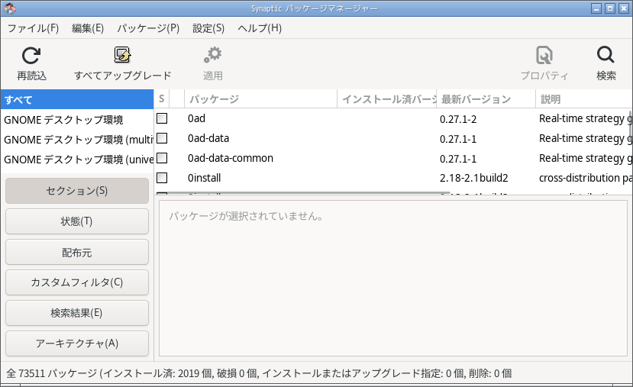Click the Apply (適用) gear icon

(x=212, y=56)
